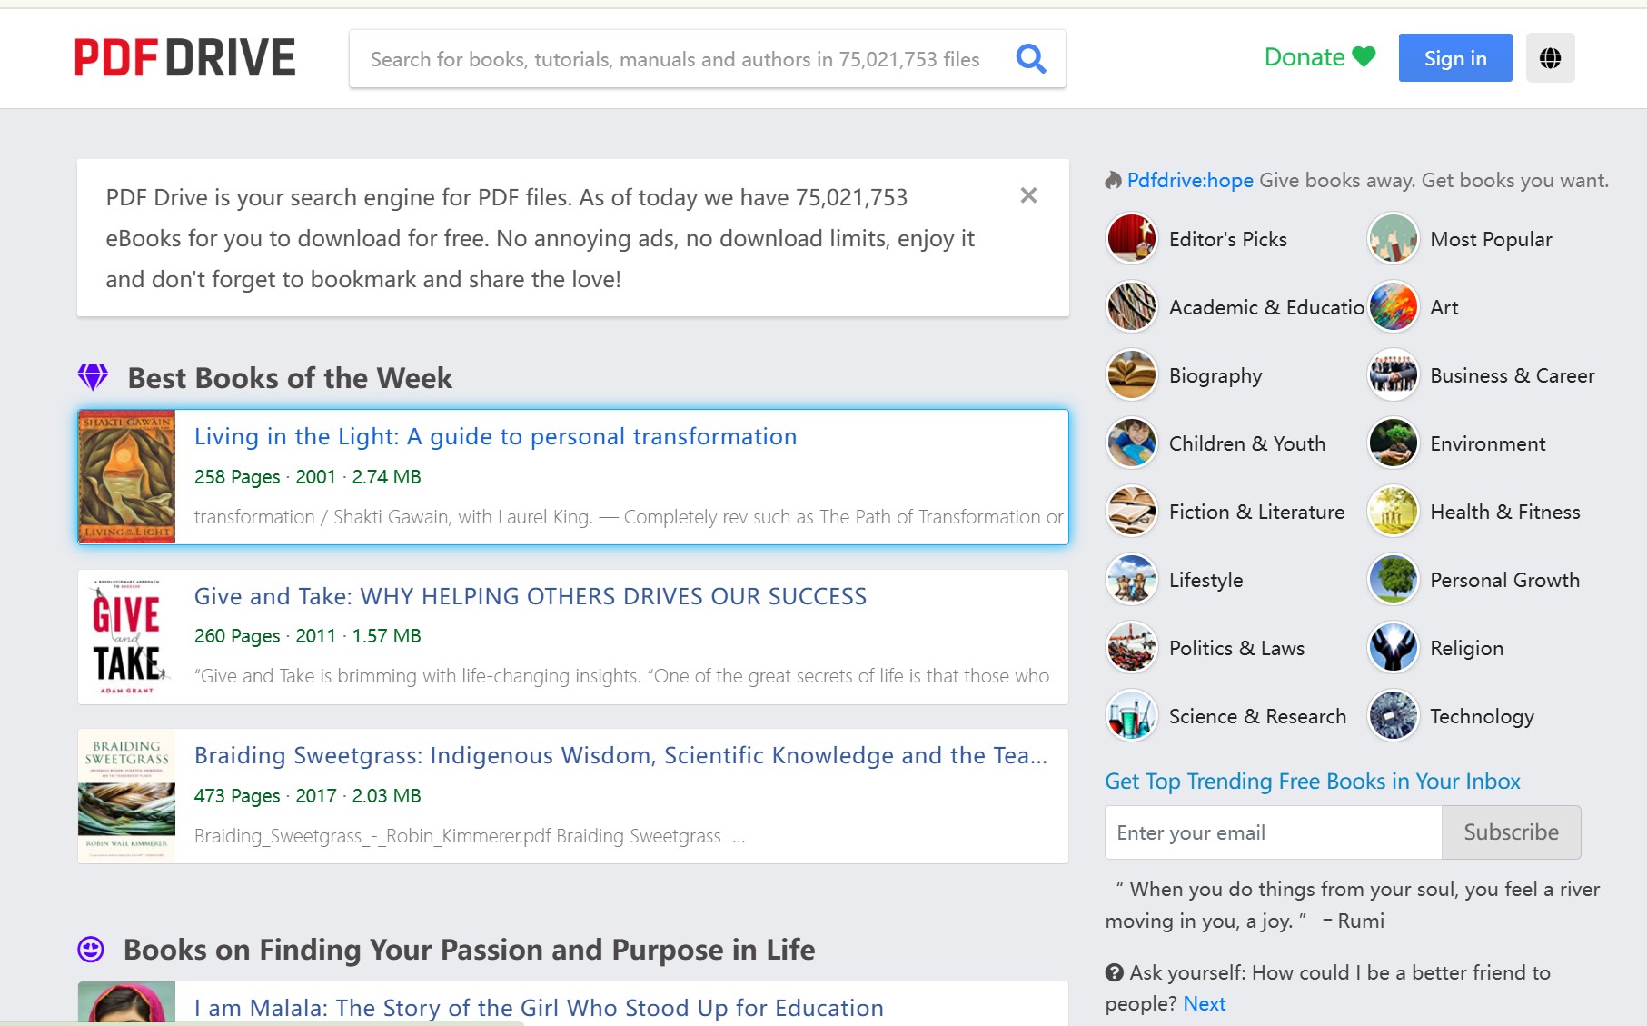Click the Science & Research icon
The height and width of the screenshot is (1026, 1647).
coord(1131,715)
